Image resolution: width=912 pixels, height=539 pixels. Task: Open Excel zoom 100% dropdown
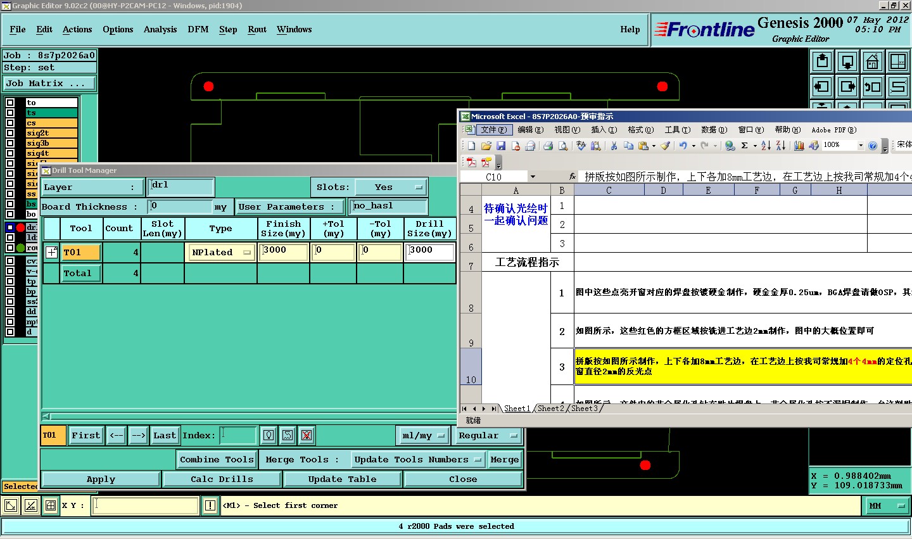tap(861, 146)
